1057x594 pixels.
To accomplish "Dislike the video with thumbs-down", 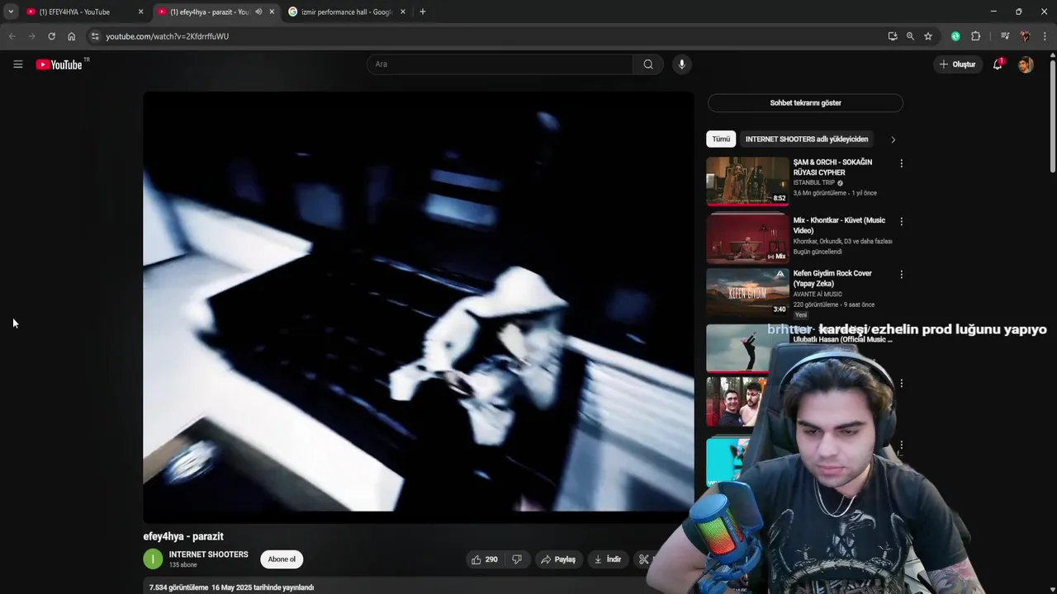I will point(517,559).
